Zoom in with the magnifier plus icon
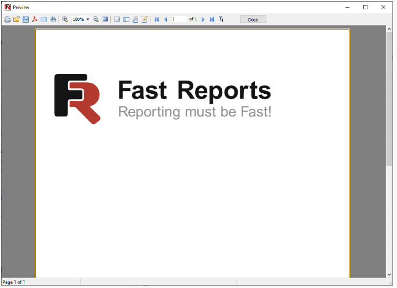The height and width of the screenshot is (288, 397). pos(65,19)
